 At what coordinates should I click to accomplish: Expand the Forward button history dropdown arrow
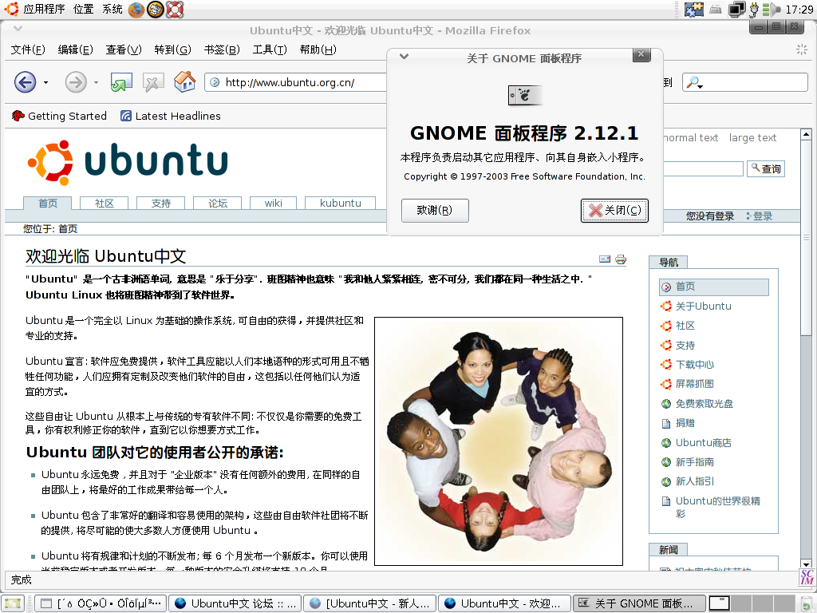pyautogui.click(x=96, y=82)
